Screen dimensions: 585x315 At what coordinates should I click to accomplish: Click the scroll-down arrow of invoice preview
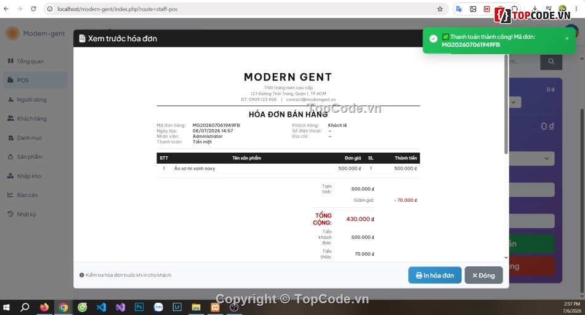click(x=506, y=258)
